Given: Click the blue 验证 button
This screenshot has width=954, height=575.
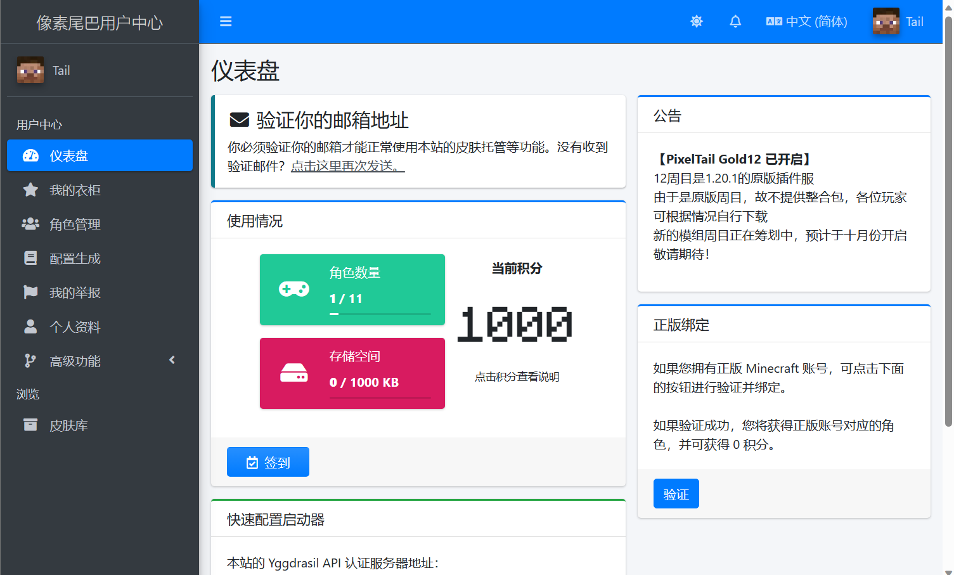Looking at the screenshot, I should click(676, 494).
